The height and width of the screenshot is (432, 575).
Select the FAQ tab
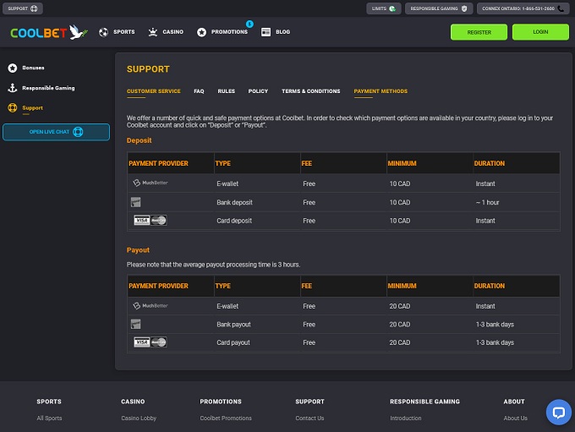tap(199, 91)
